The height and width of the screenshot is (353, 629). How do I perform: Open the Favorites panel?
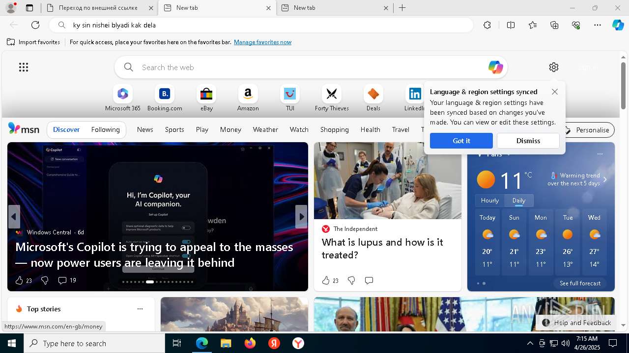(x=533, y=25)
